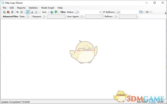Screen dimensions: 167x104
Task: Click the User Agent filter grid icon
Action: (x=82, y=16)
